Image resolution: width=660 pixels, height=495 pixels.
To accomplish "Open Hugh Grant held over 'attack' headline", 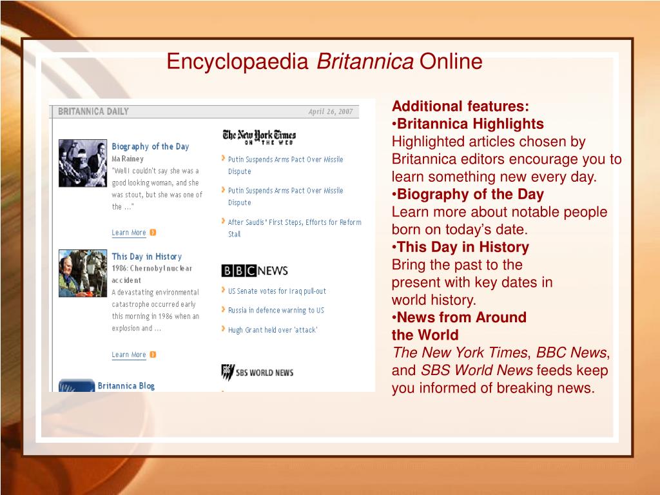I will coord(273,329).
